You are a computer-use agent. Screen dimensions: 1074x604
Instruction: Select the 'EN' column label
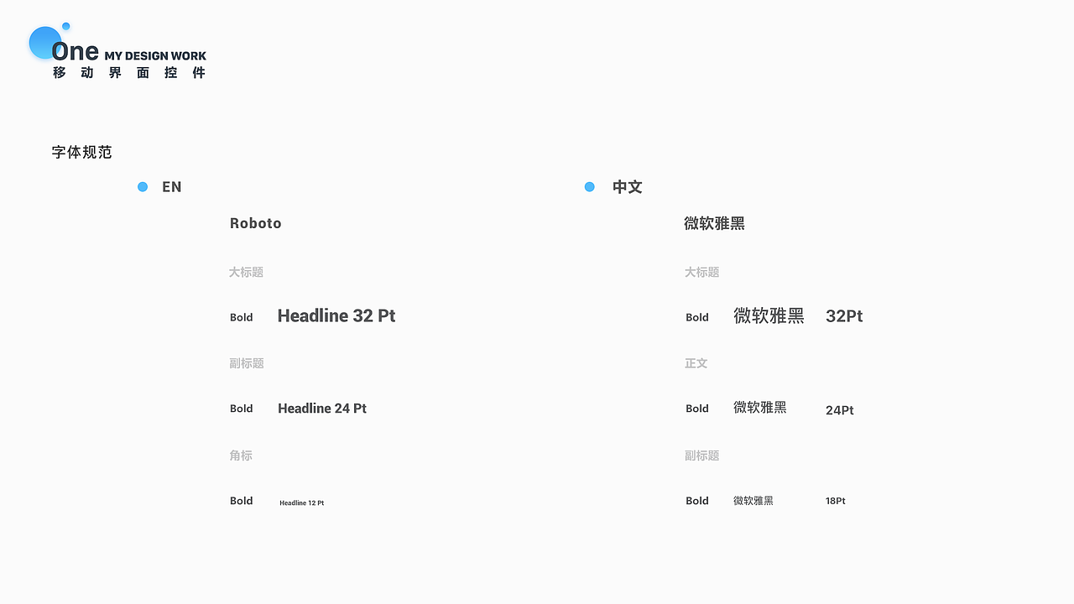[x=172, y=187]
